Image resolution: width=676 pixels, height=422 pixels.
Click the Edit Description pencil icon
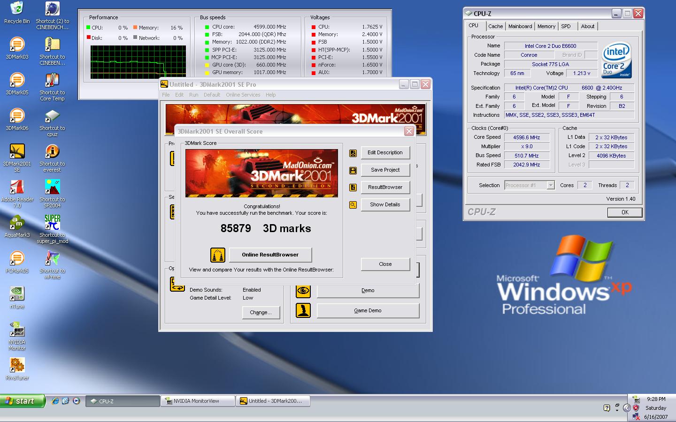click(353, 153)
